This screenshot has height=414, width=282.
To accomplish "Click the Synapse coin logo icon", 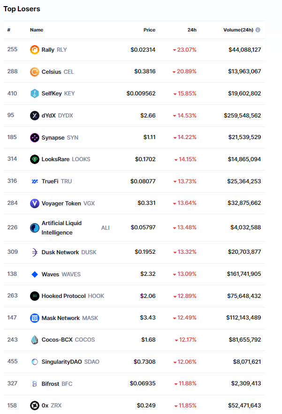I will pyautogui.click(x=35, y=137).
